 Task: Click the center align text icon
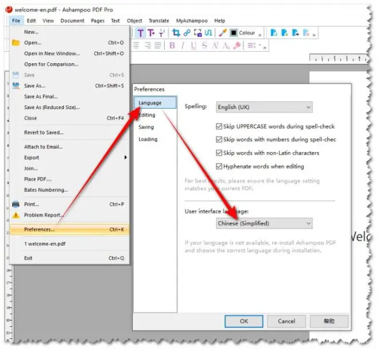[x=136, y=45]
